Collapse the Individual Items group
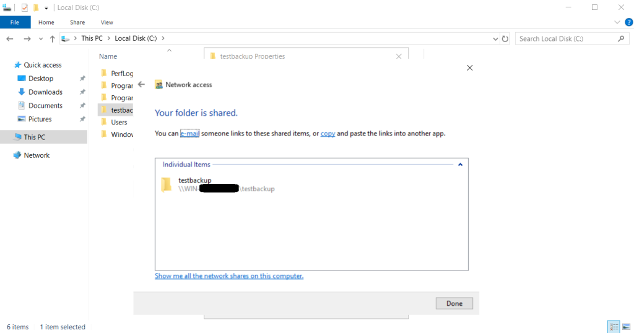Viewport: 634px width, 333px height. 460,165
